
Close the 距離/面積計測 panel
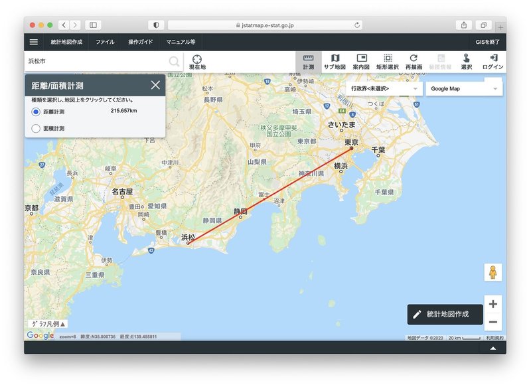155,85
